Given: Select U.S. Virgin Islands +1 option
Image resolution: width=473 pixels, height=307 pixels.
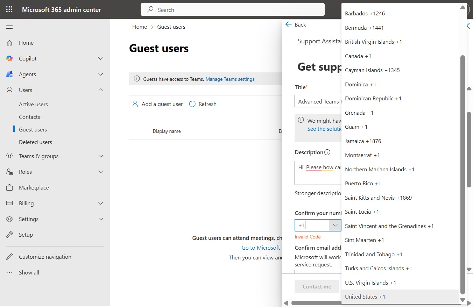Looking at the screenshot, I should tap(400, 283).
